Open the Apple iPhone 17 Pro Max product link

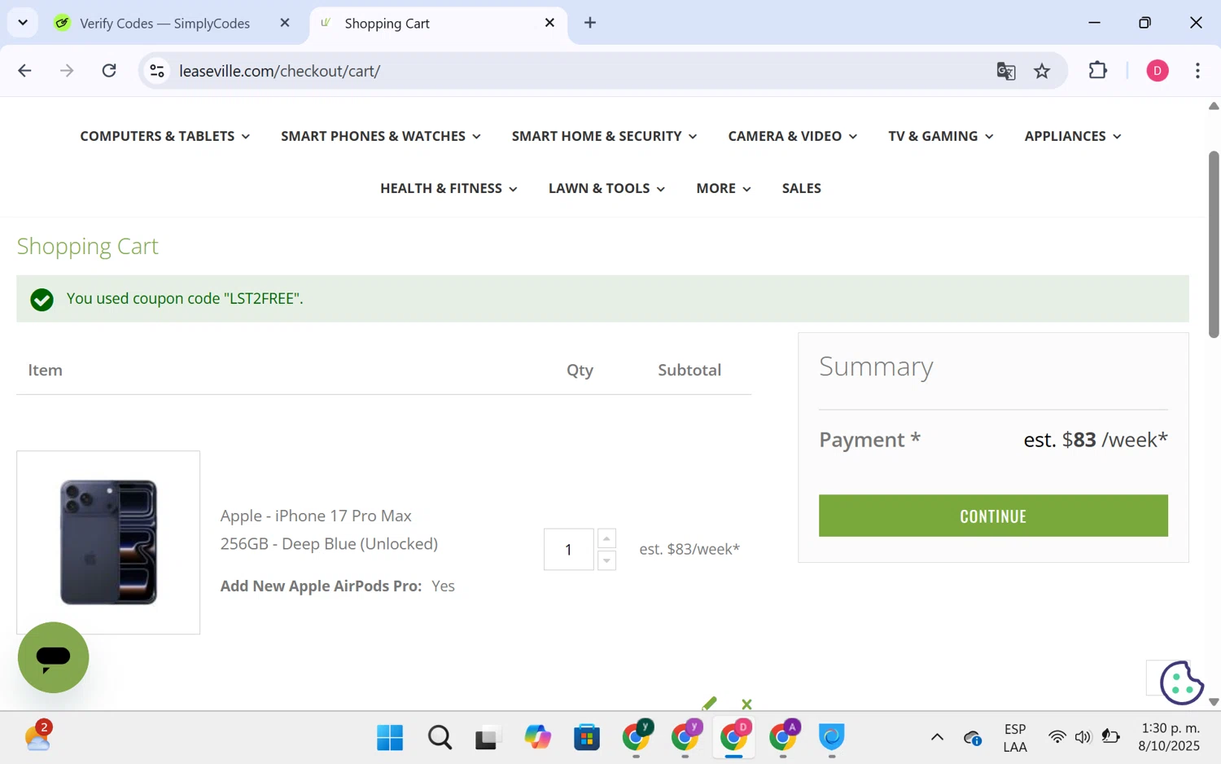[x=329, y=529]
